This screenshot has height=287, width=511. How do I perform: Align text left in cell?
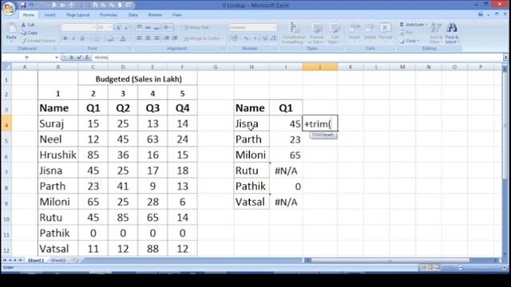point(139,38)
